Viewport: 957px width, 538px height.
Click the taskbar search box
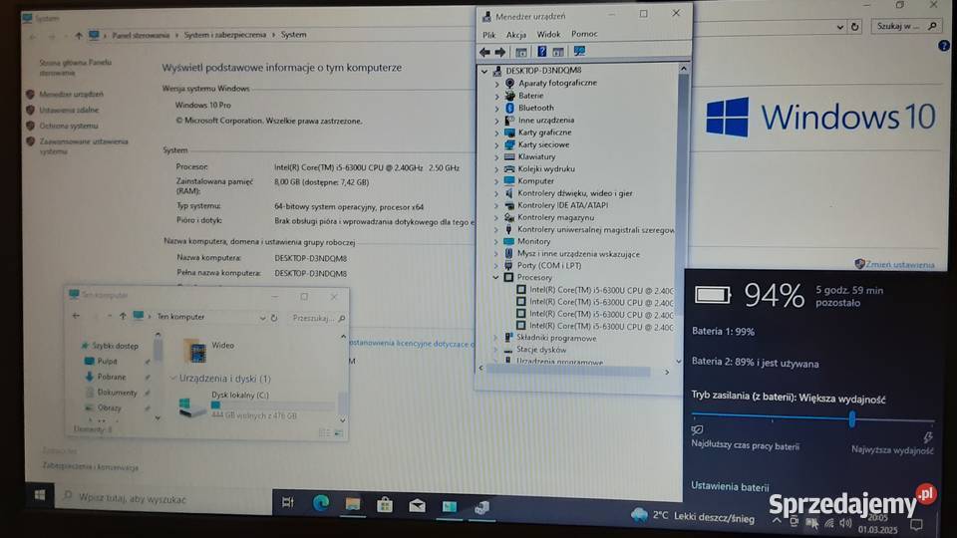tap(163, 498)
